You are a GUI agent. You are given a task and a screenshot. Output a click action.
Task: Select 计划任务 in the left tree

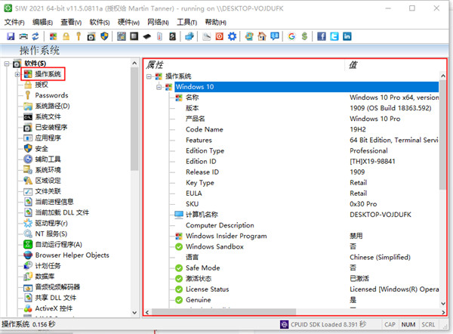pyautogui.click(x=48, y=266)
